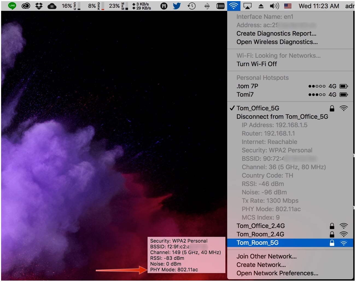The image size is (356, 282).
Task: Select Join Other Network
Action: point(267,256)
